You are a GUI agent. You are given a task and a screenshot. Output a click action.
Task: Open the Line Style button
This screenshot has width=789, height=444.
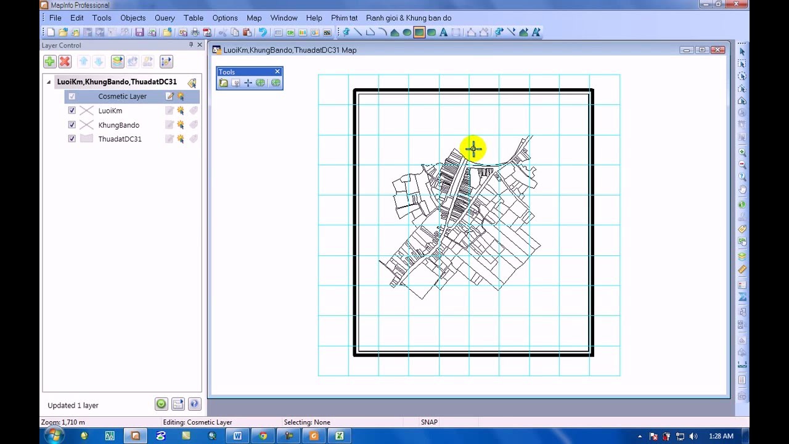510,32
